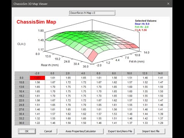Image resolution: width=184 pixels, height=138 pixels.
Task: Click cell 1.57 in row 30.4, column 0.0
Action: 53,114
